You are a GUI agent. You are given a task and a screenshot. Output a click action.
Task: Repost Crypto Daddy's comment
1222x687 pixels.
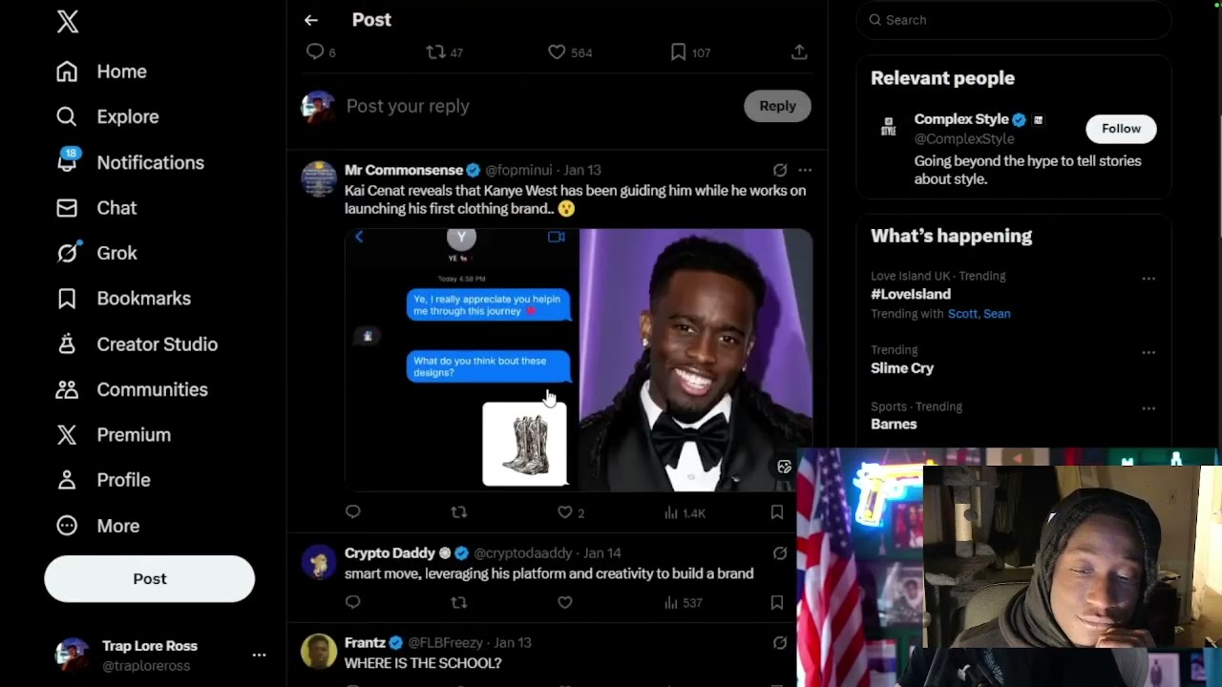click(459, 602)
